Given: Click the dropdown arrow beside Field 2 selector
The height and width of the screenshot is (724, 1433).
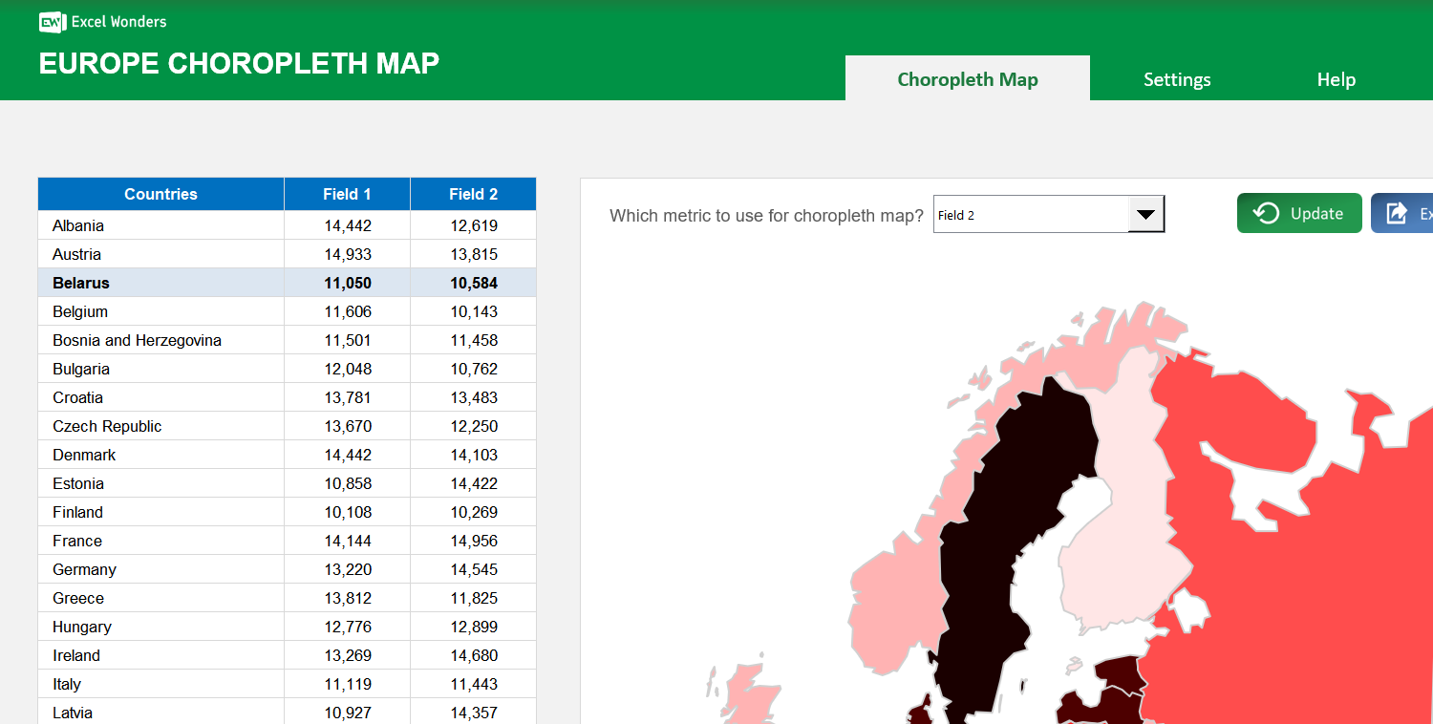Looking at the screenshot, I should 1145,214.
